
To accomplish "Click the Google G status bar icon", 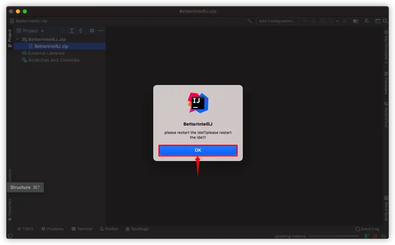I will pos(384,236).
